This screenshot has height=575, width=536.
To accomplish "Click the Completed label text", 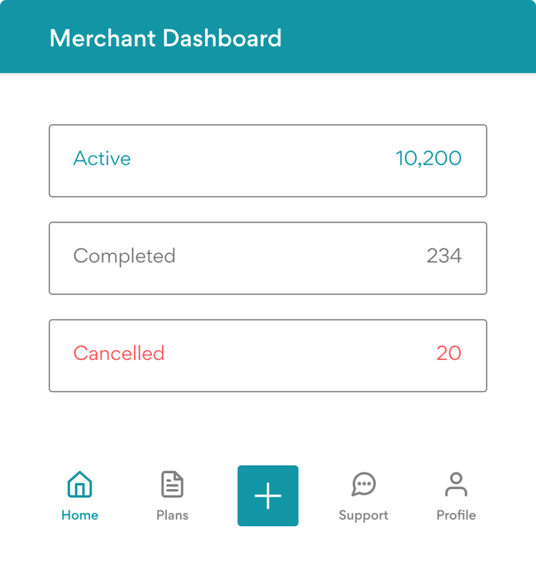I will [124, 257].
